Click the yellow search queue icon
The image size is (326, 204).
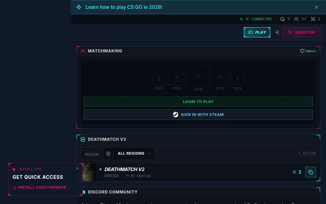point(282,19)
